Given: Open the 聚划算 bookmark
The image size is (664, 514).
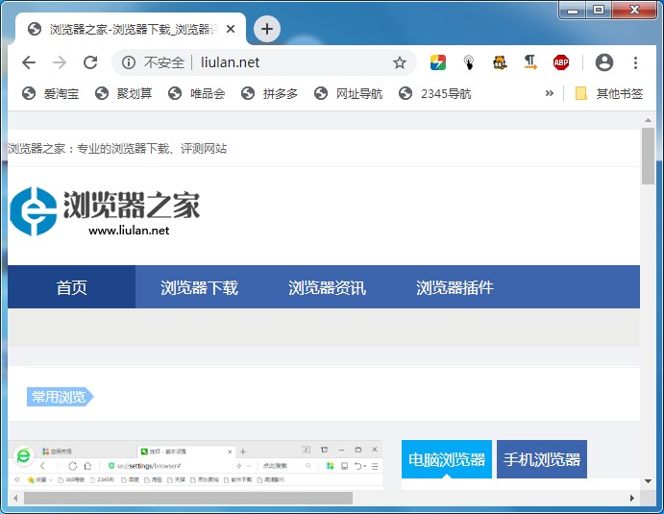Looking at the screenshot, I should [x=124, y=93].
